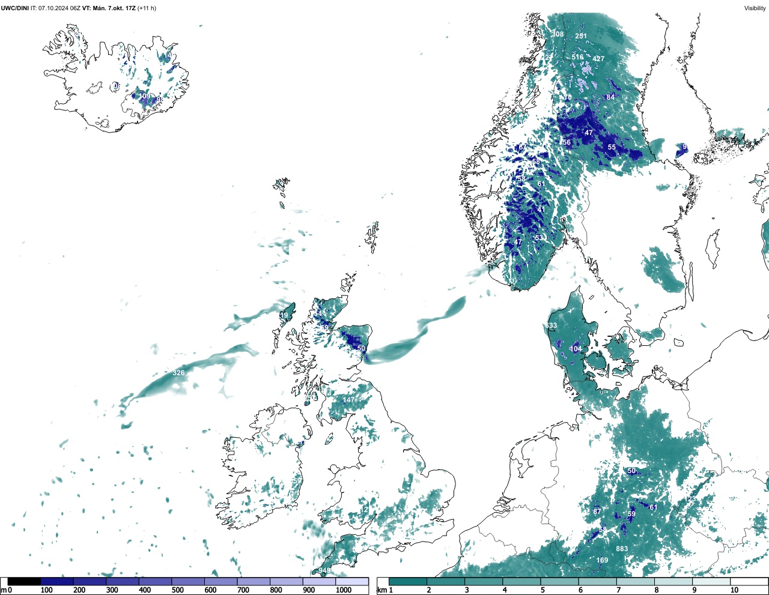Click the 3–4 km legend swatch

(x=484, y=581)
